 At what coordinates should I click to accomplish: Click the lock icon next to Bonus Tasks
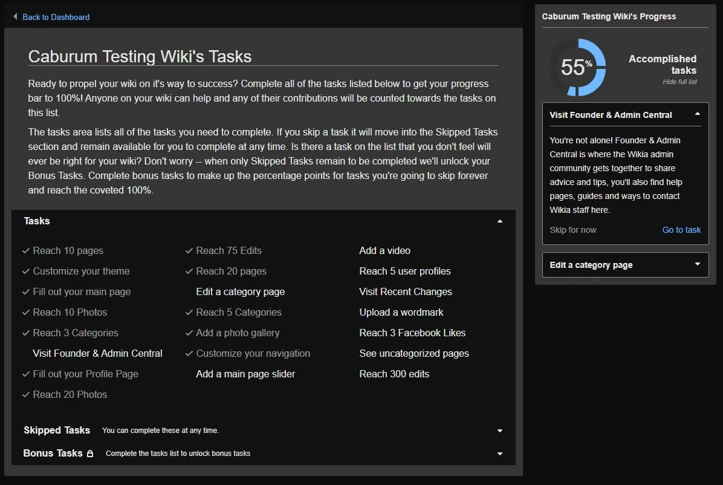click(x=90, y=454)
